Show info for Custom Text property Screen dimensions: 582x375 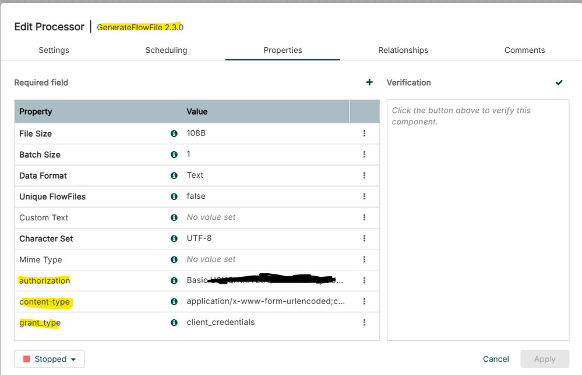[x=174, y=217]
